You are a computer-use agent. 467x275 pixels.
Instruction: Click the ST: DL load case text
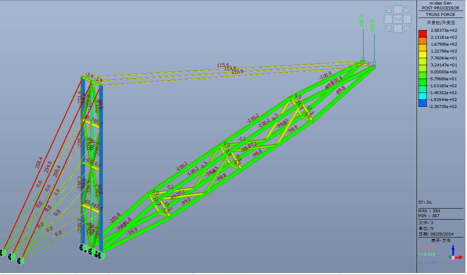click(426, 202)
